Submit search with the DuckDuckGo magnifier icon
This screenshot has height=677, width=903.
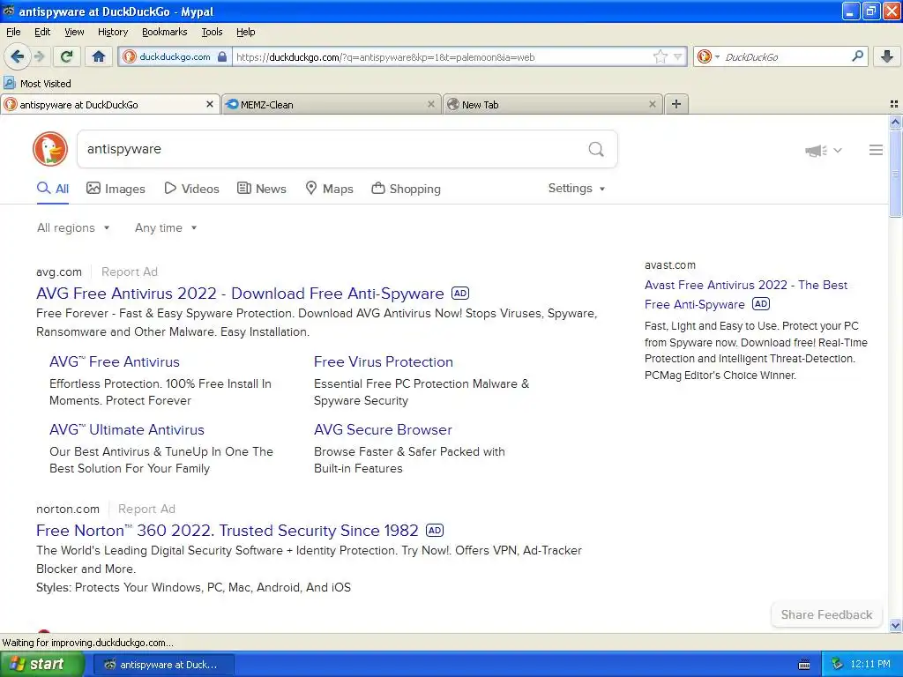(596, 149)
